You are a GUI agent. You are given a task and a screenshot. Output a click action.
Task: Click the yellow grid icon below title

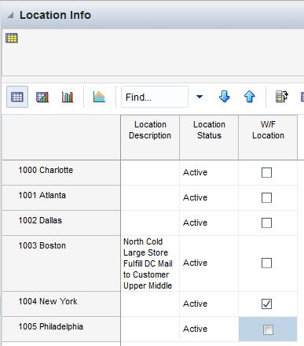tap(11, 38)
